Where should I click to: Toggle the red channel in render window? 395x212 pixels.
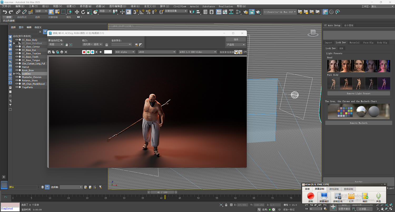(84, 52)
